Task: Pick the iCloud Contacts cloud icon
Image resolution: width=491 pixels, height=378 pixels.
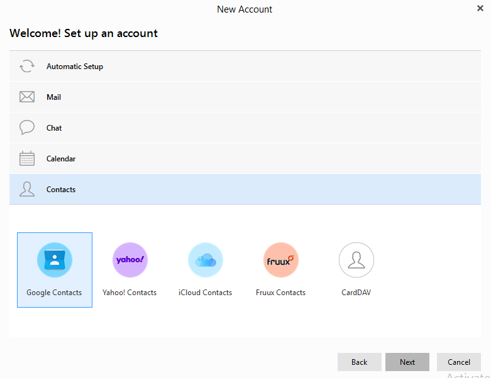Action: pos(206,260)
